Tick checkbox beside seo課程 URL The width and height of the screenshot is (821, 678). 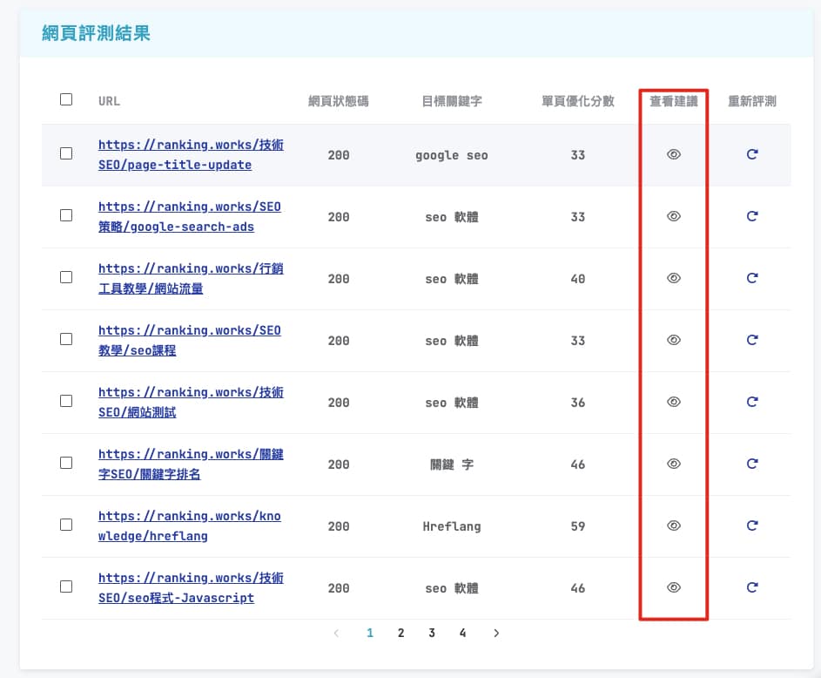[66, 339]
